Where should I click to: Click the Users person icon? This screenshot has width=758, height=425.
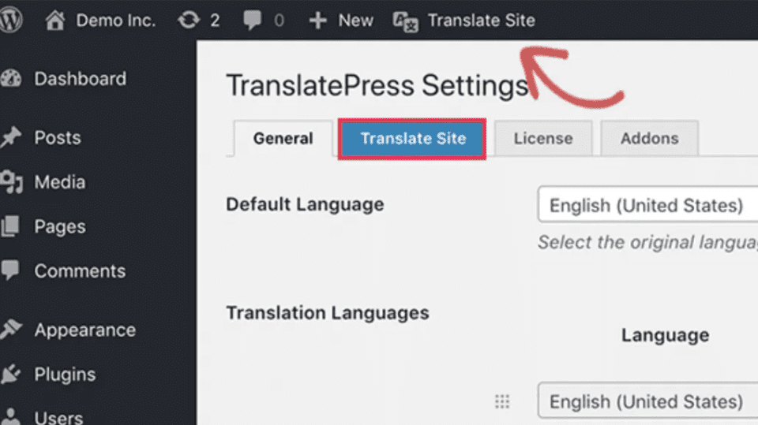click(x=10, y=416)
